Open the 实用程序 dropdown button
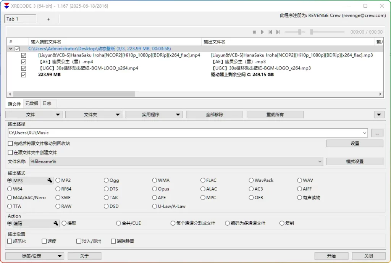The image size is (391, 263). (x=154, y=115)
